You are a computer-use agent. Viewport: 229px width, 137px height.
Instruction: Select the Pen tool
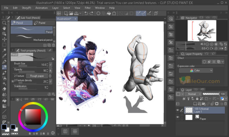point(4,62)
